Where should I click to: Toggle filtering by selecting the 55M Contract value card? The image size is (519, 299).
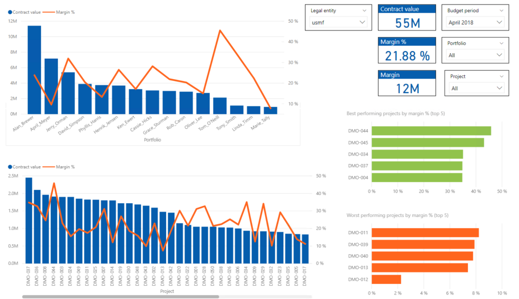pyautogui.click(x=406, y=17)
